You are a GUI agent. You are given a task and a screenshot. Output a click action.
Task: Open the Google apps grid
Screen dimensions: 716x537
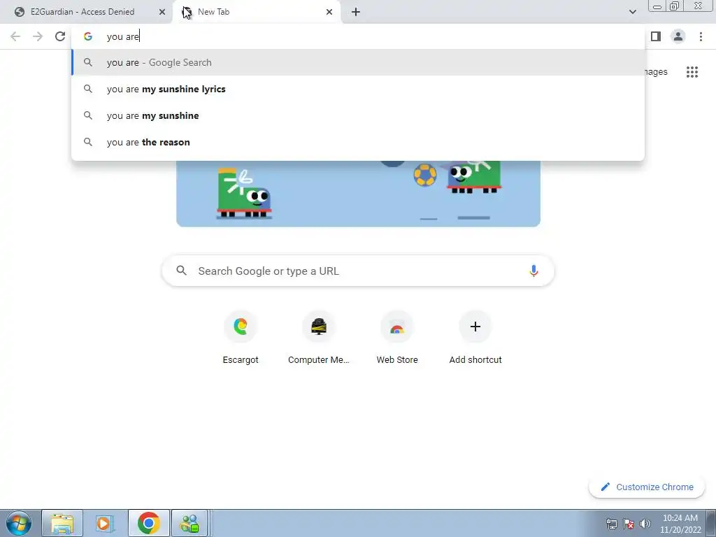pyautogui.click(x=692, y=72)
